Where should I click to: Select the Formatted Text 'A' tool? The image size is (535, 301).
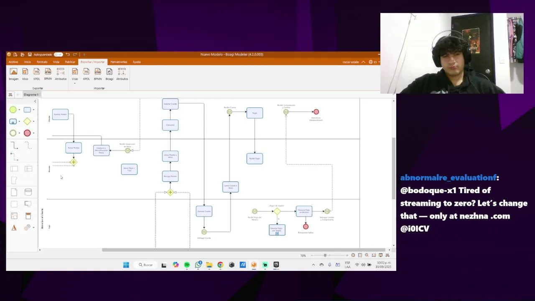[14, 227]
